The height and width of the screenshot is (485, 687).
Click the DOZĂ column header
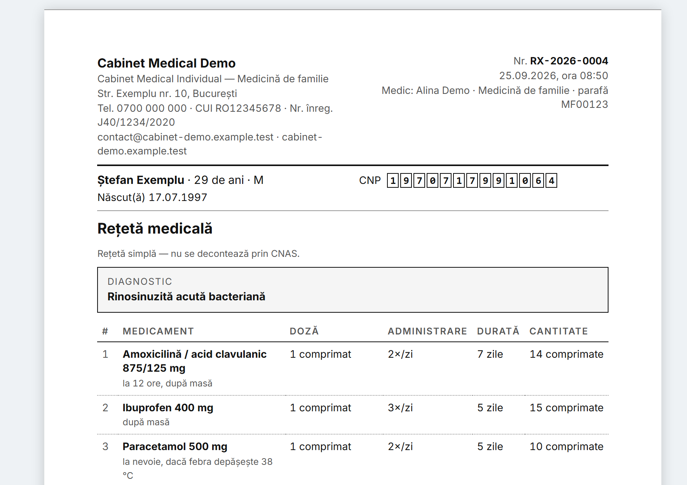(304, 331)
